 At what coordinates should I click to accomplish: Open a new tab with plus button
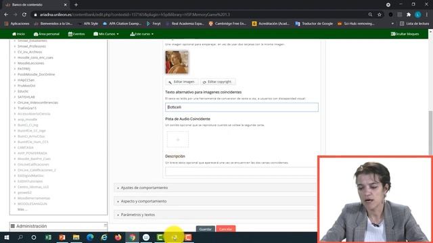[x=76, y=5]
